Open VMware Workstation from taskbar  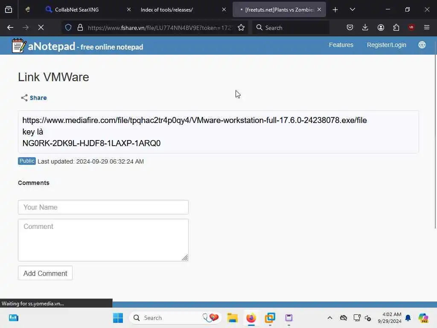pyautogui.click(x=270, y=318)
